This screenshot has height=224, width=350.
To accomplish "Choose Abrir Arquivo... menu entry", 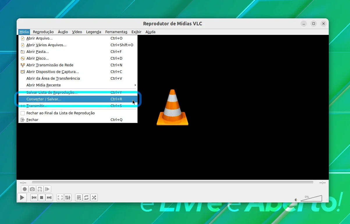I will (78, 38).
